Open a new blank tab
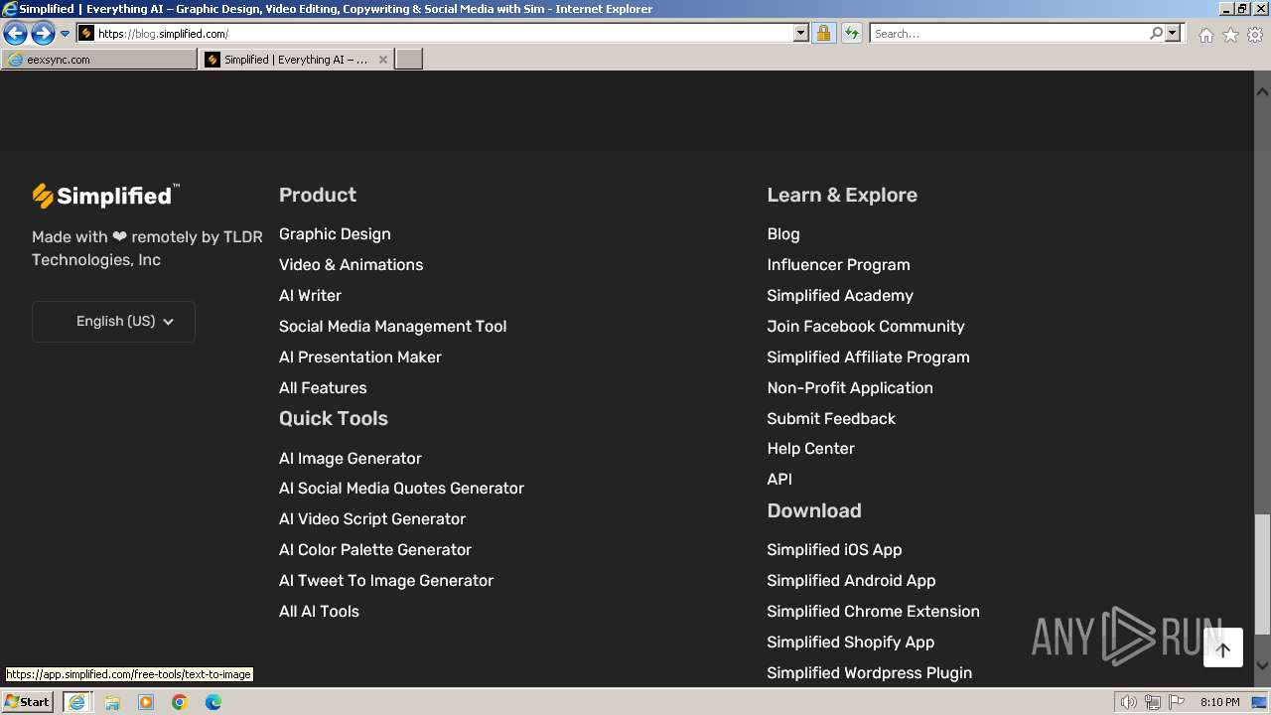Screen dimensions: 1271x715 [x=409, y=60]
